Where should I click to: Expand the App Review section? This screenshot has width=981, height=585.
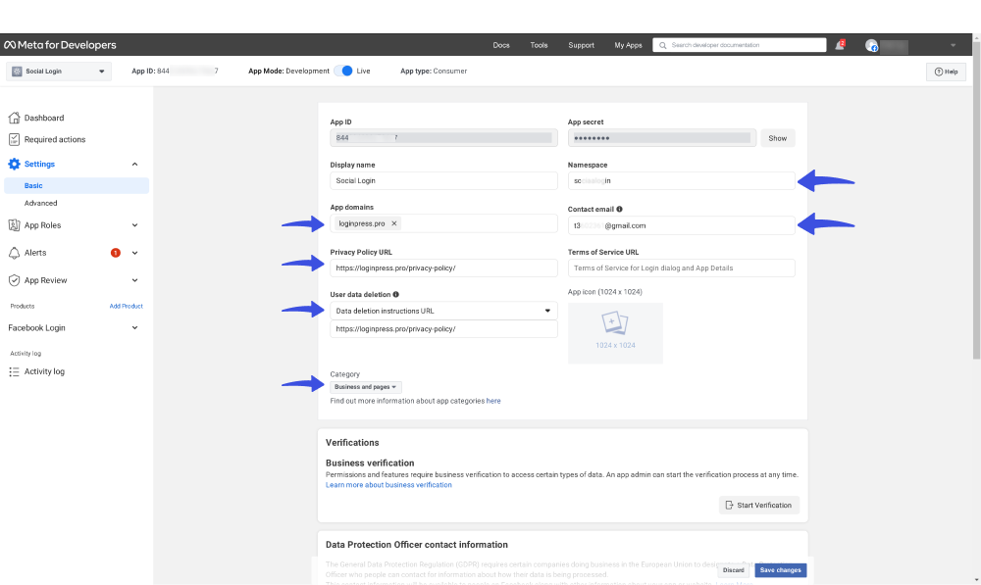(134, 280)
